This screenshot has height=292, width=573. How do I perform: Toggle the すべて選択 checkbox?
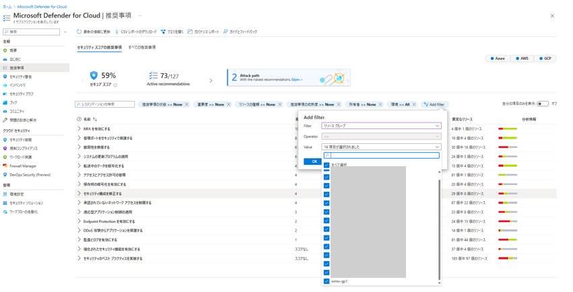tap(327, 166)
